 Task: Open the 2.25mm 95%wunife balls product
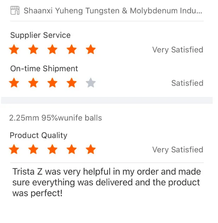[56, 118]
